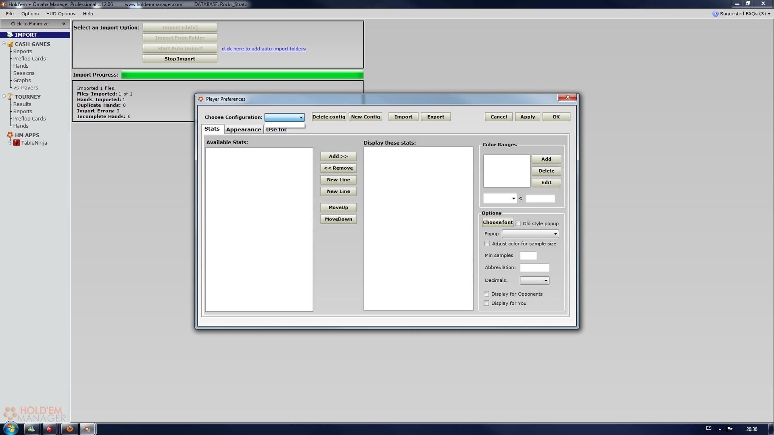Collapse the Cash Games tree node
The width and height of the screenshot is (774, 435).
[x=4, y=44]
